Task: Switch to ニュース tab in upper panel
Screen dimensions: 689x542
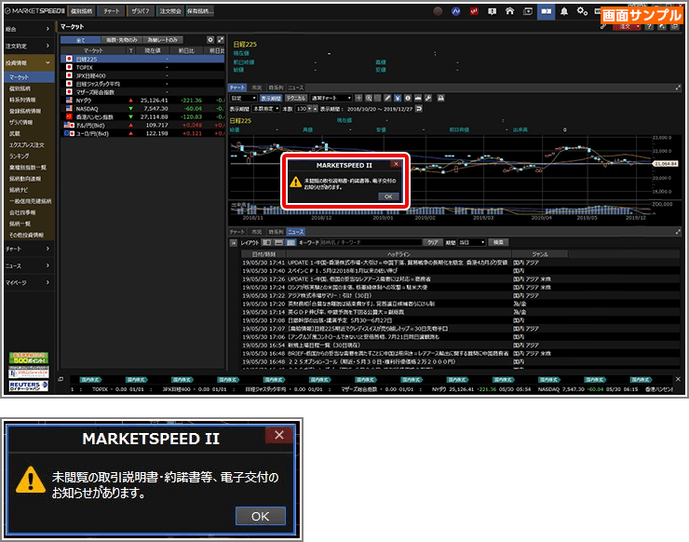Action: pos(296,88)
